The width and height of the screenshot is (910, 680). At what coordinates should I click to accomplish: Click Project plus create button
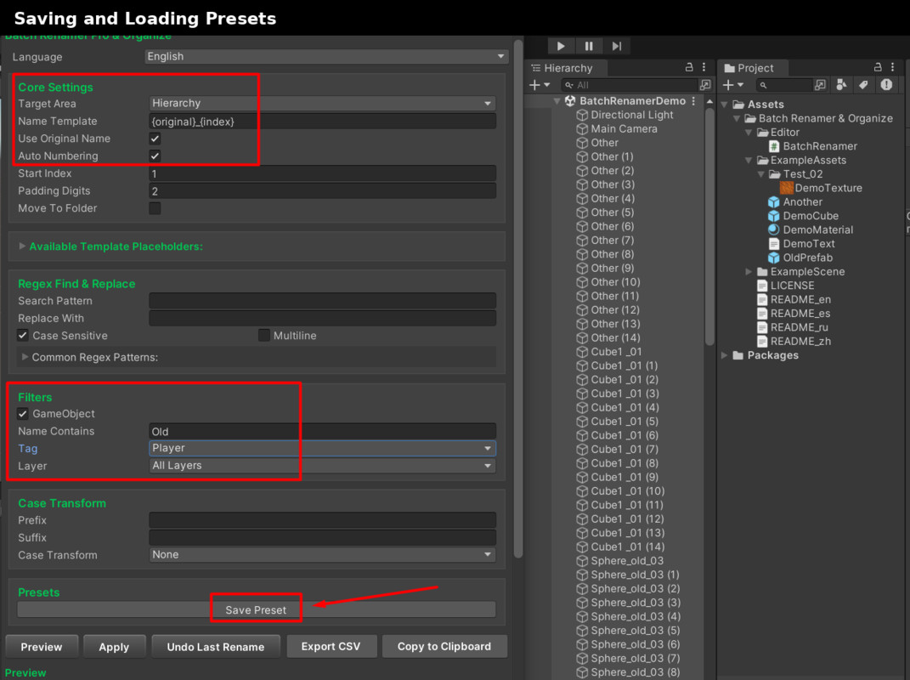[x=733, y=85]
